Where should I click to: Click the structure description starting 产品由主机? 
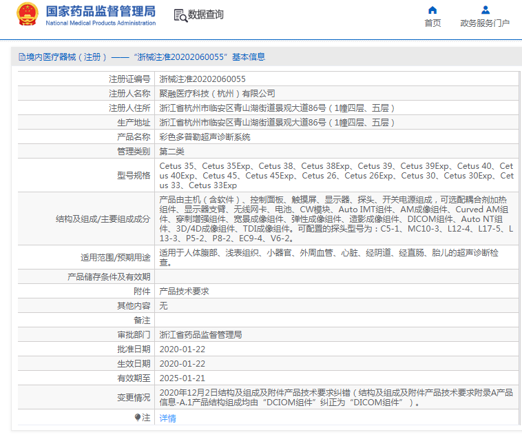tap(336, 219)
